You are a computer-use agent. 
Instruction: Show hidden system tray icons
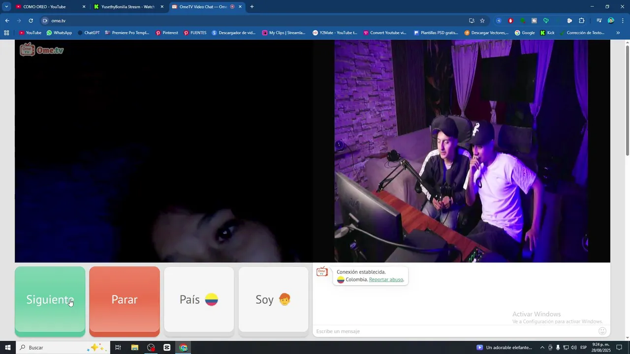[x=542, y=348]
